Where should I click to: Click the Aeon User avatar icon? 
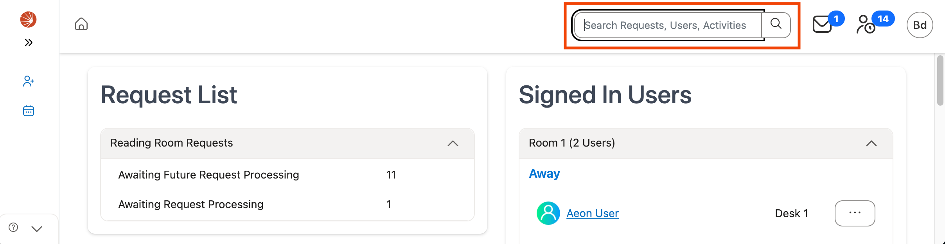548,213
